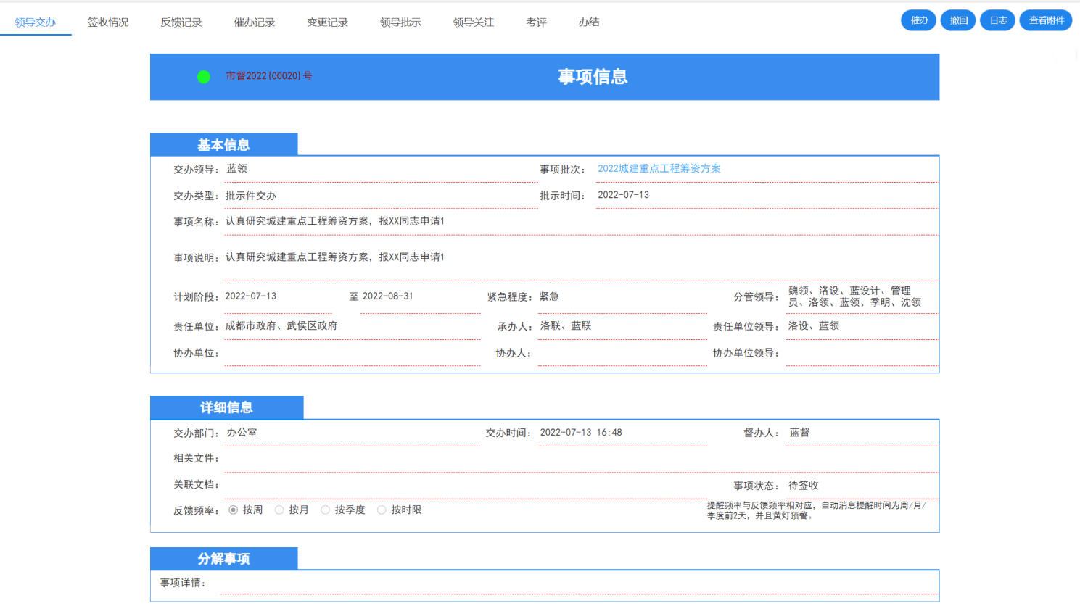
Task: Open the 2022城建重点工程筹资方案 batch link
Action: coord(659,169)
